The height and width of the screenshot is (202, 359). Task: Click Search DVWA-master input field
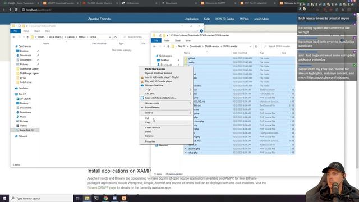[x=279, y=47]
